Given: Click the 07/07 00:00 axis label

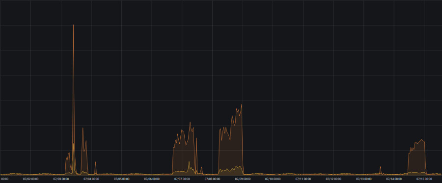Looking at the screenshot, I should pyautogui.click(x=182, y=179).
